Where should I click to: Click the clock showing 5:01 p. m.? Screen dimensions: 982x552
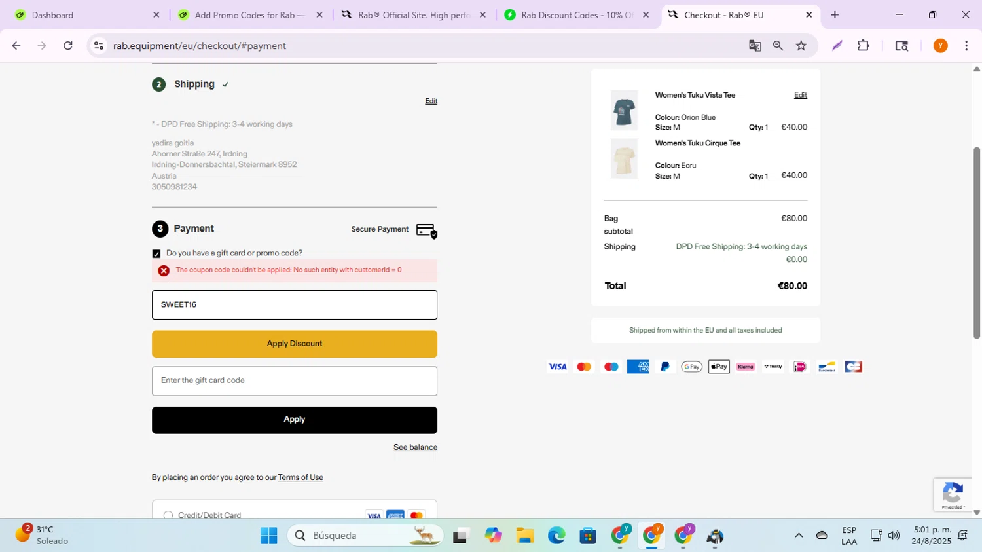pos(932,536)
